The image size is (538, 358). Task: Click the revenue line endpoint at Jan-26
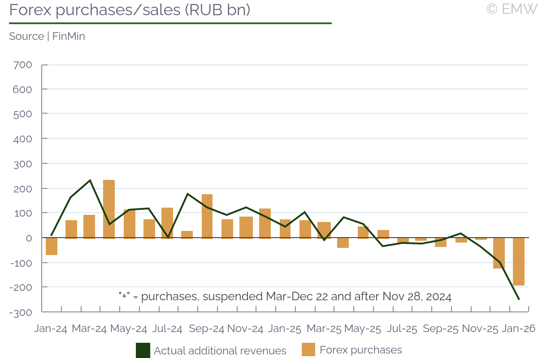point(519,299)
